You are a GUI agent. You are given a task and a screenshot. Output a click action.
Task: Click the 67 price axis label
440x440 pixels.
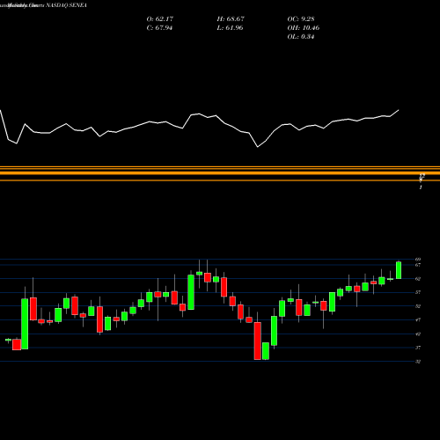point(418,265)
